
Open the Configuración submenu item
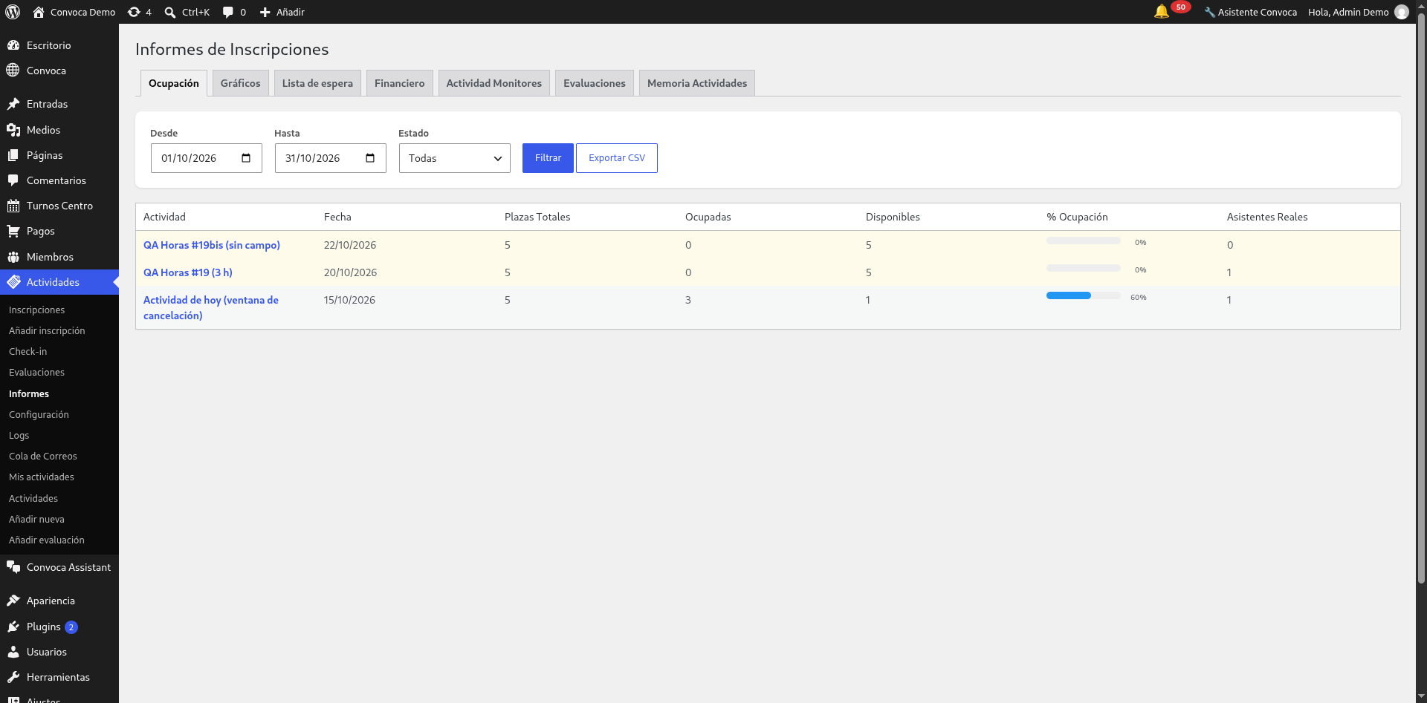click(x=39, y=415)
